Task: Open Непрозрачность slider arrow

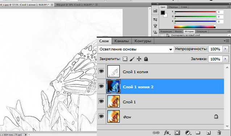Action: coord(226,49)
